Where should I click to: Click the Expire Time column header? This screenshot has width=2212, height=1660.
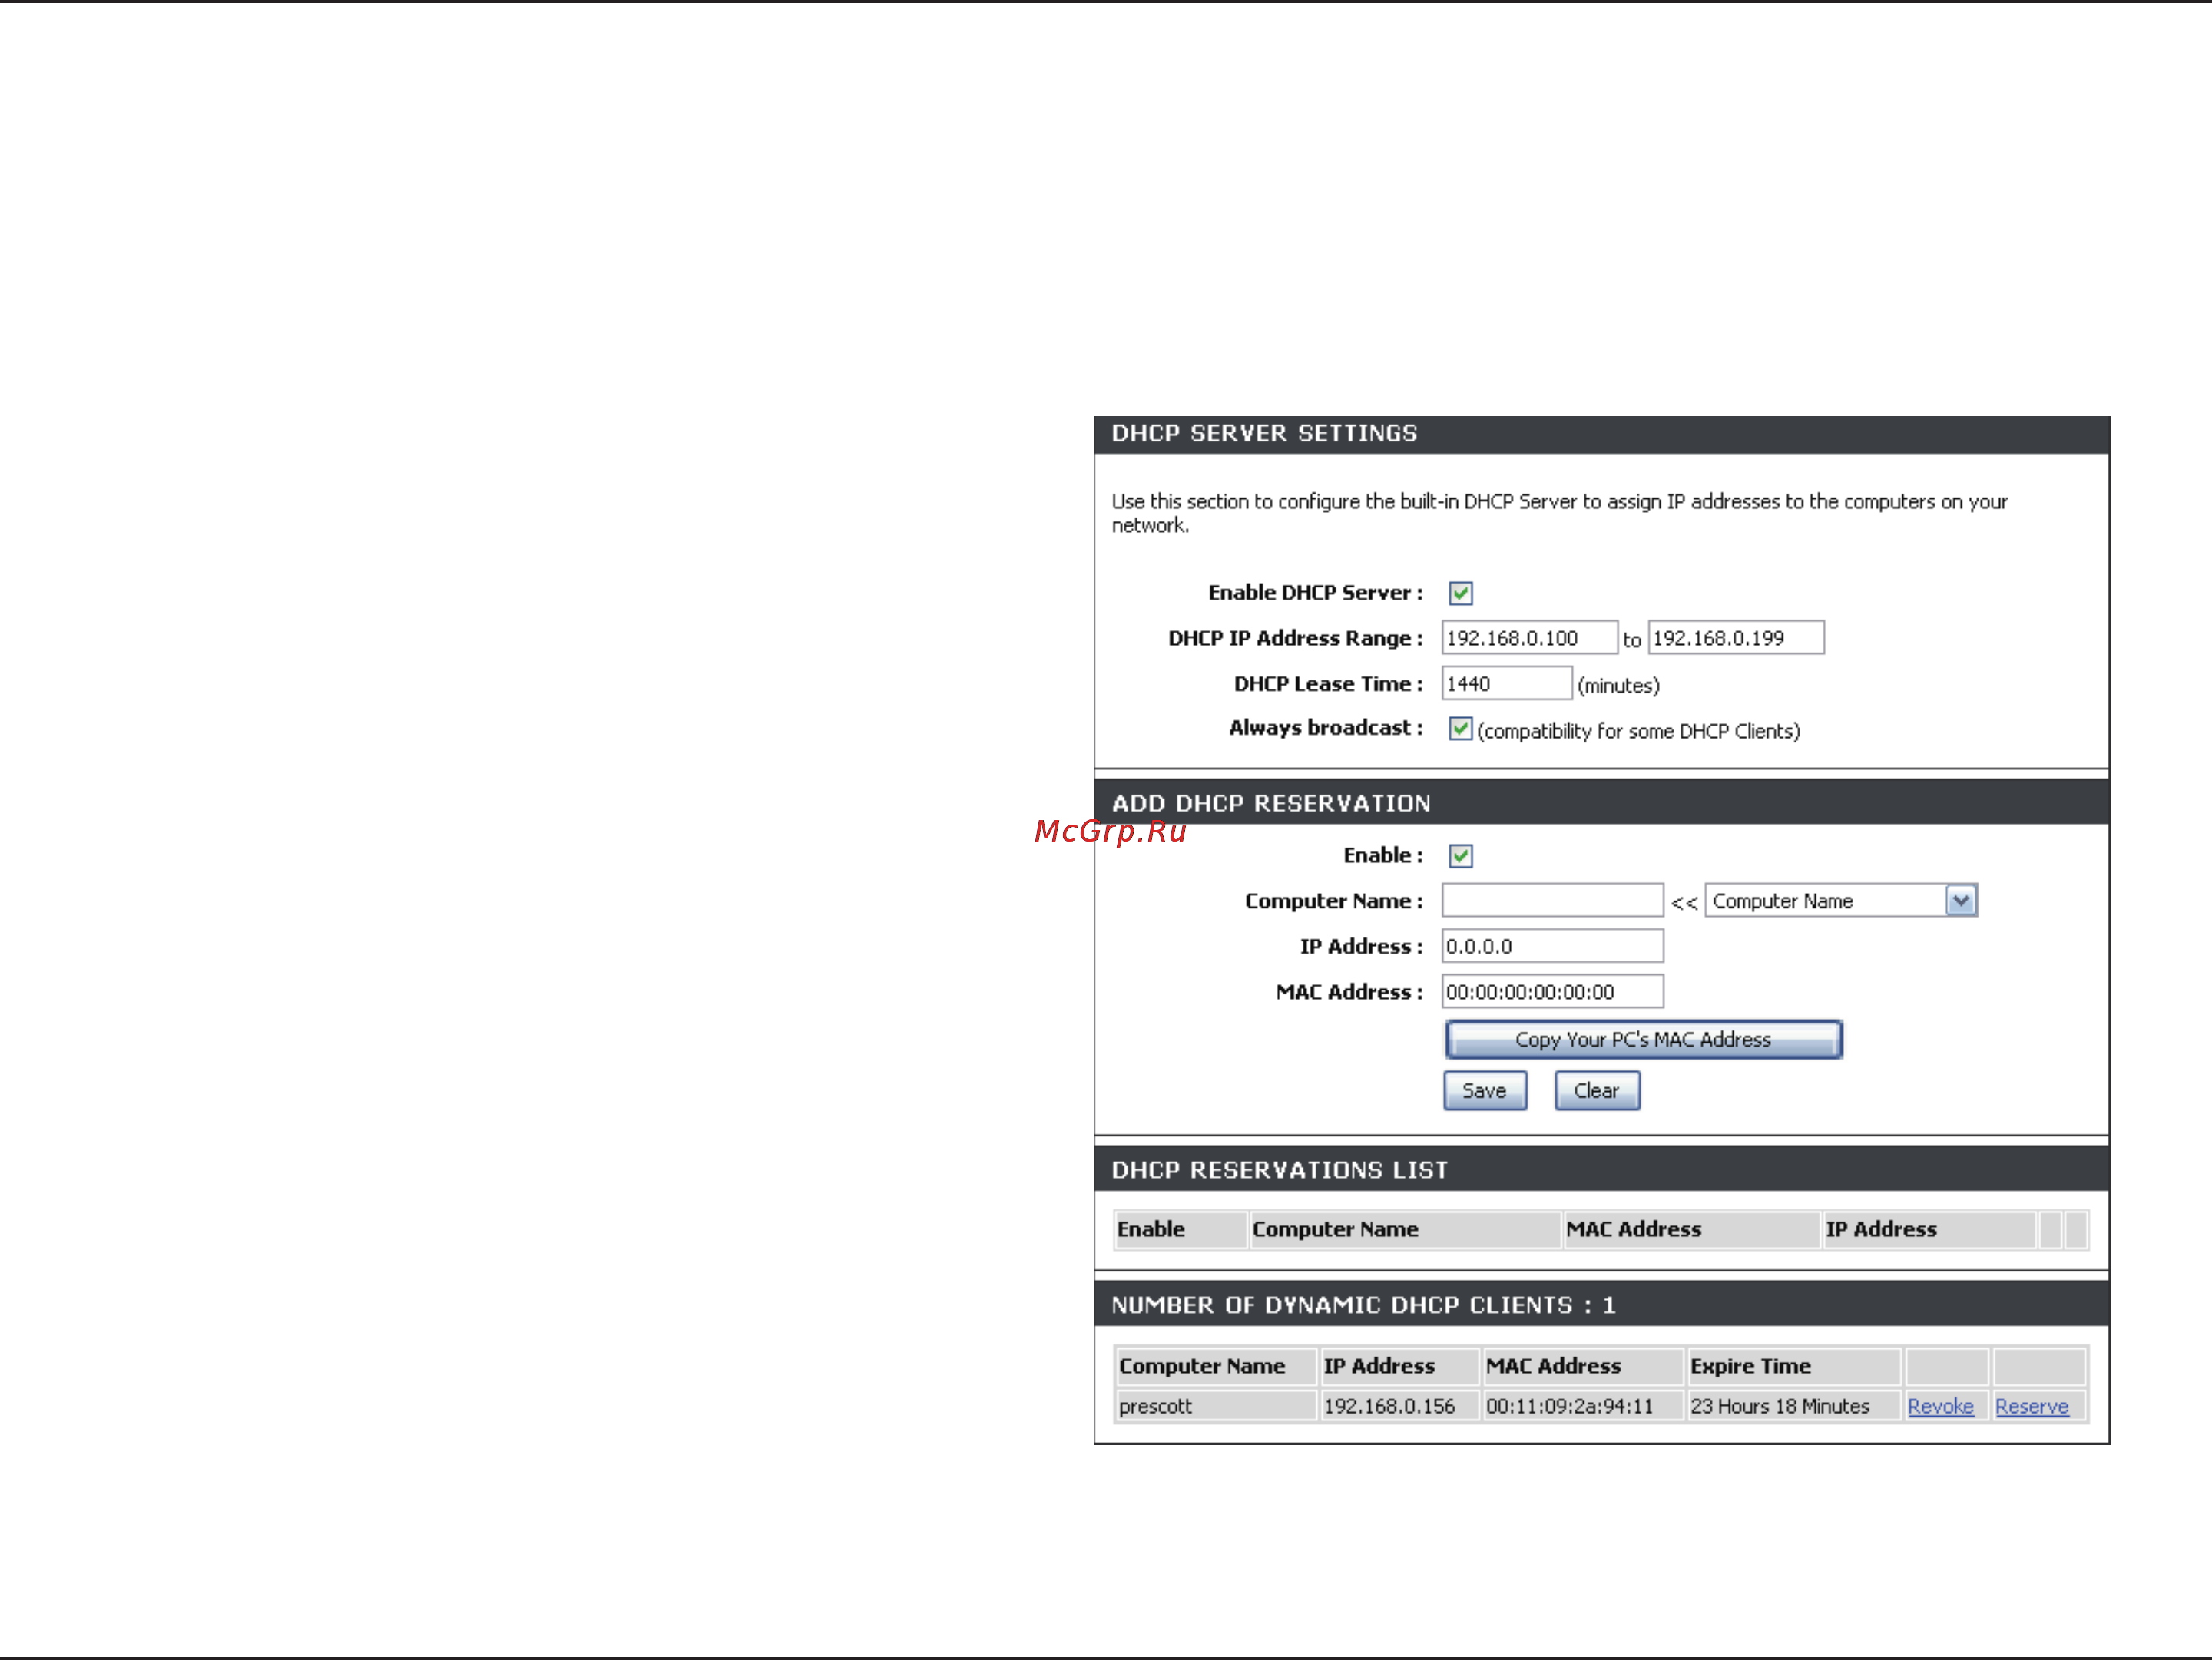[1794, 1366]
